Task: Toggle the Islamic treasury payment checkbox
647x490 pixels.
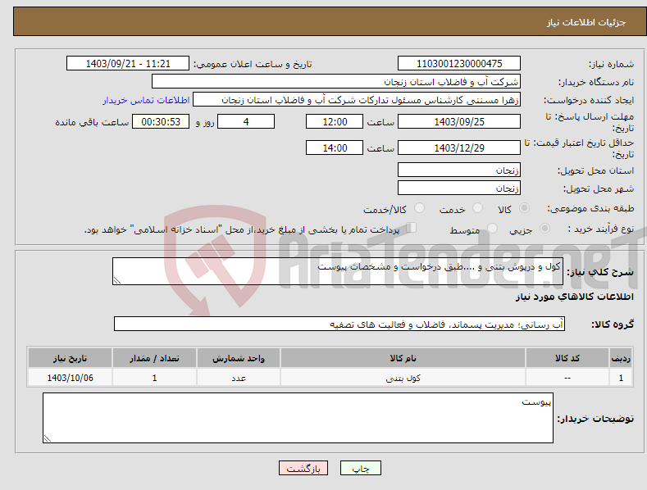Action: click(x=412, y=228)
